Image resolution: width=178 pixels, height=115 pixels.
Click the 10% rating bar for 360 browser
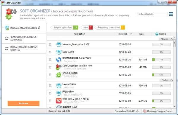tap(161, 75)
